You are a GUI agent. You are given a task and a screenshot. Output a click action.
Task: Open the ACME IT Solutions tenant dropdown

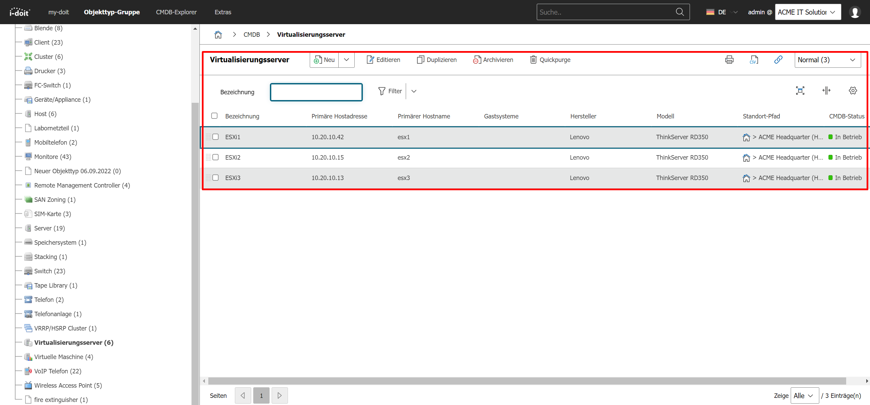(808, 12)
